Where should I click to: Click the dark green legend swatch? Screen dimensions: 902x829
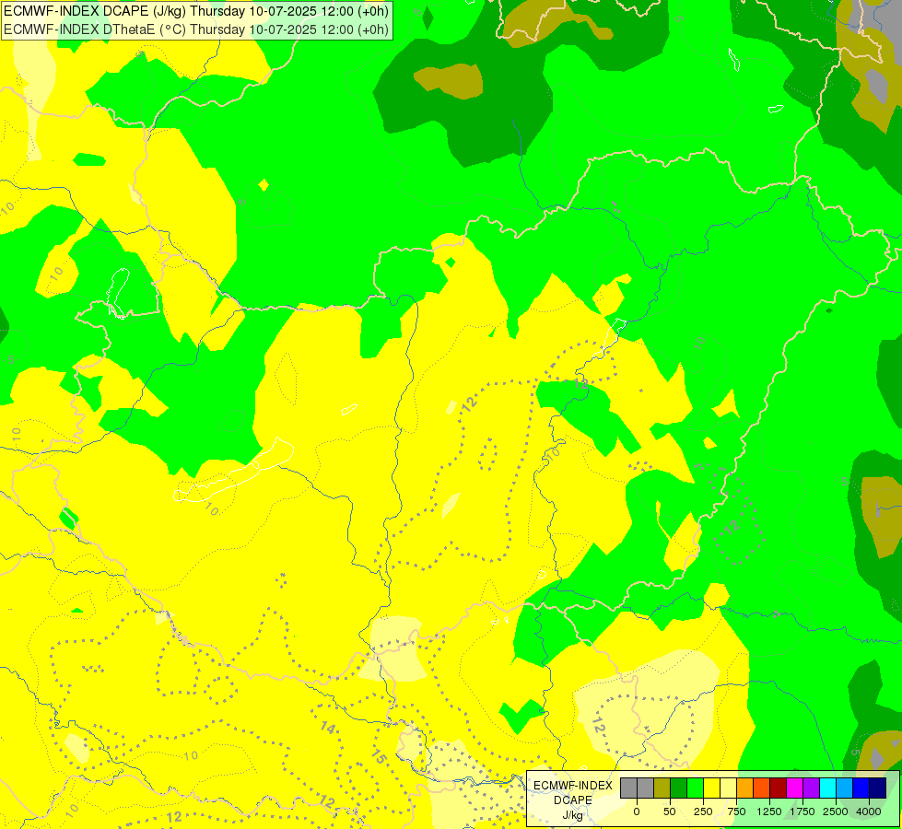point(679,788)
